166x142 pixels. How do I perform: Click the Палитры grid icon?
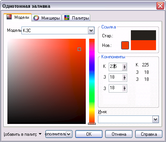click(67, 18)
